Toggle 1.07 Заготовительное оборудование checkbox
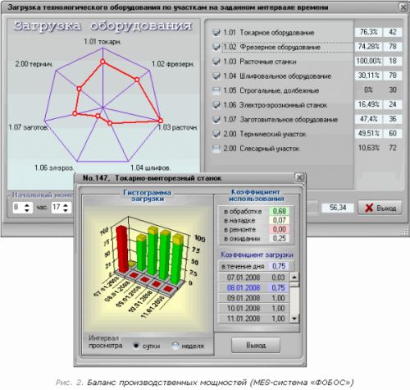The image size is (410, 390). coord(216,120)
